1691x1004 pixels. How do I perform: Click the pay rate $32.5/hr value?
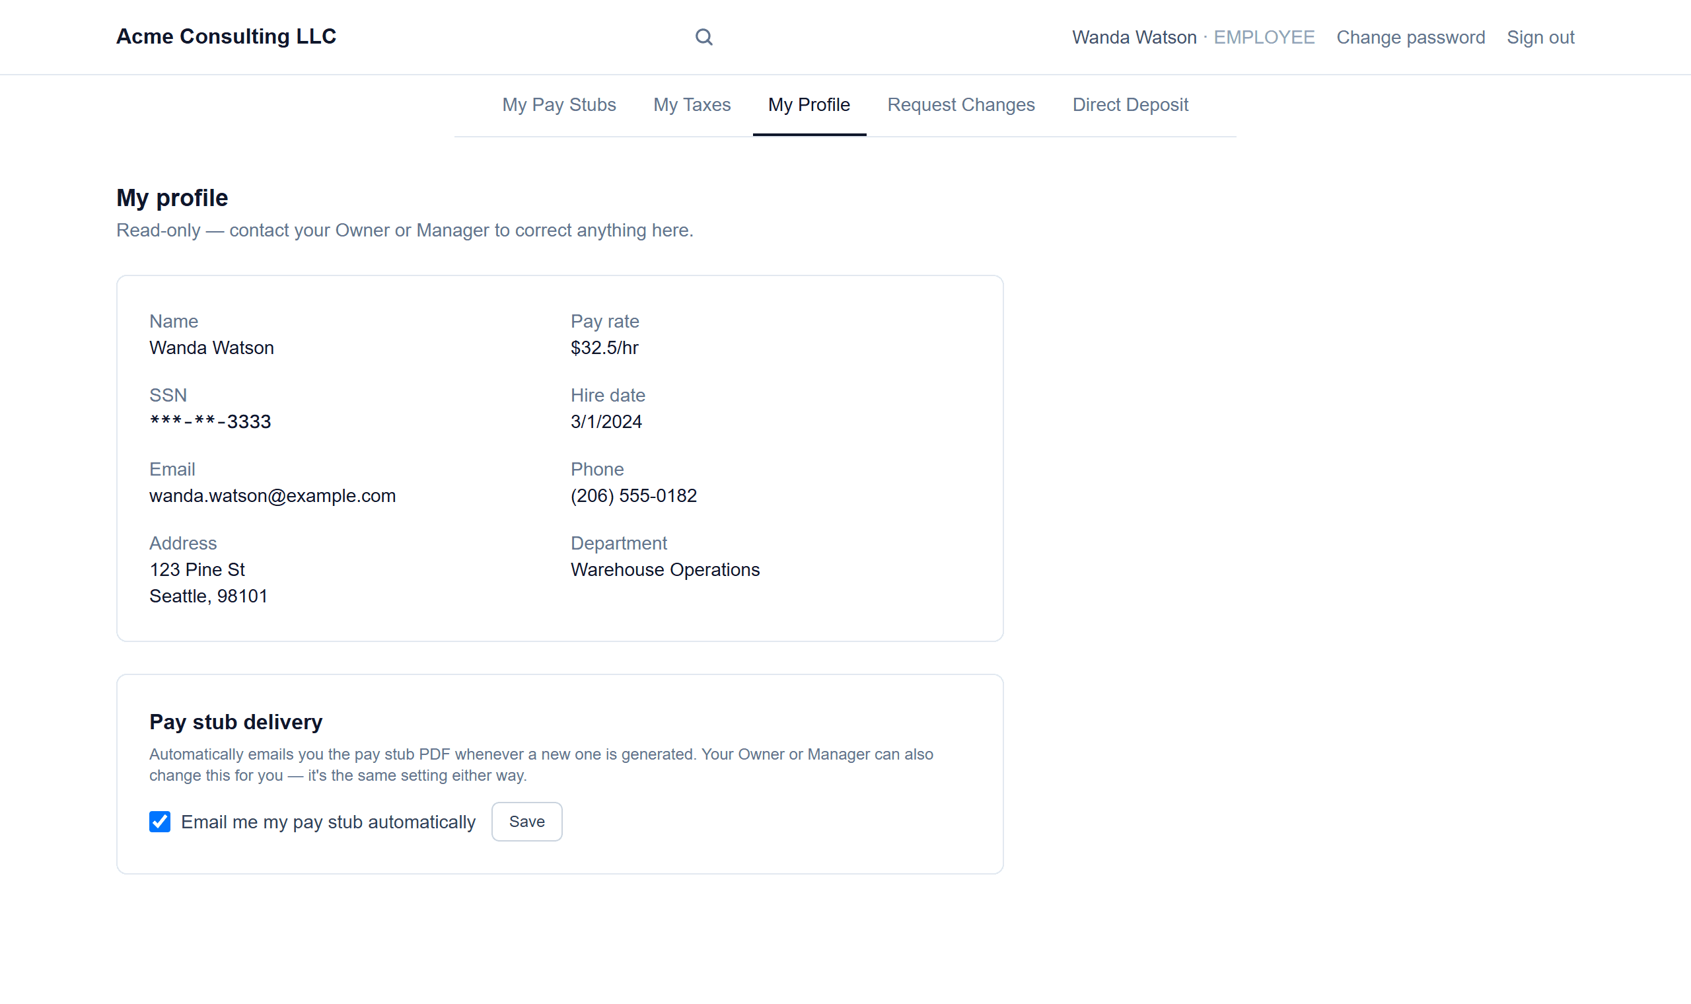click(604, 347)
